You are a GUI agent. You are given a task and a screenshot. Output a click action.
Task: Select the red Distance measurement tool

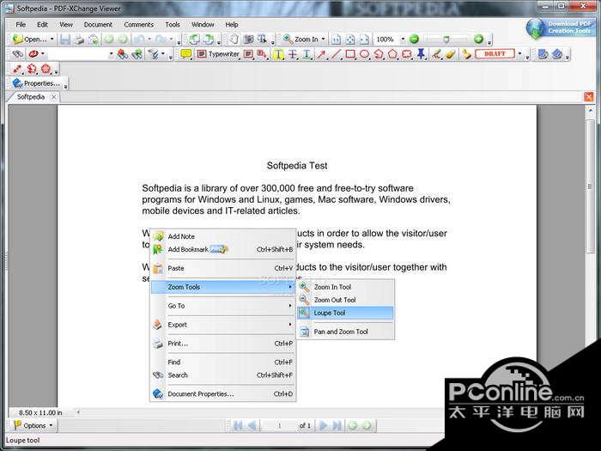coord(17,70)
